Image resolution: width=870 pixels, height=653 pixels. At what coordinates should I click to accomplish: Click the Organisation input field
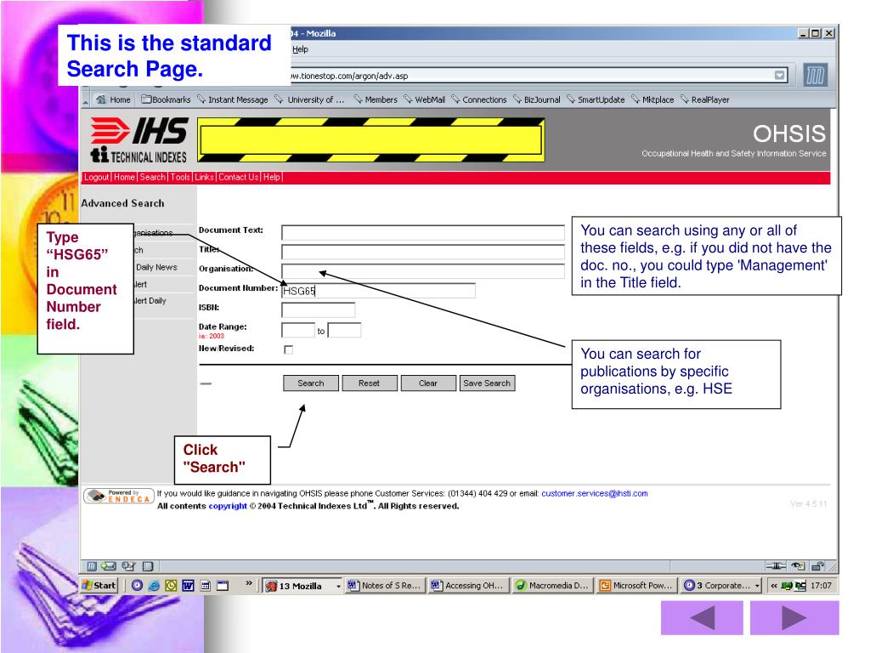point(423,271)
